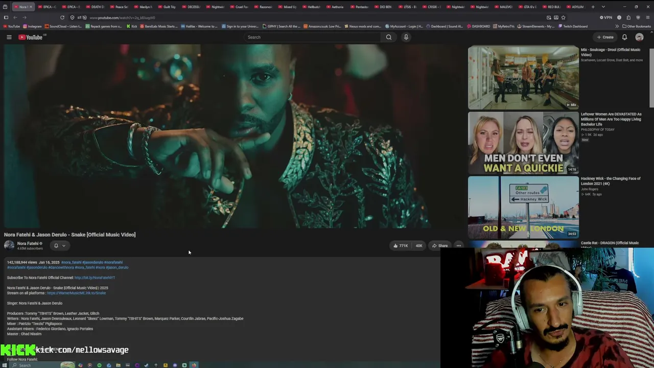The image size is (654, 368).
Task: Open the Instagram bookmark
Action: (x=32, y=26)
